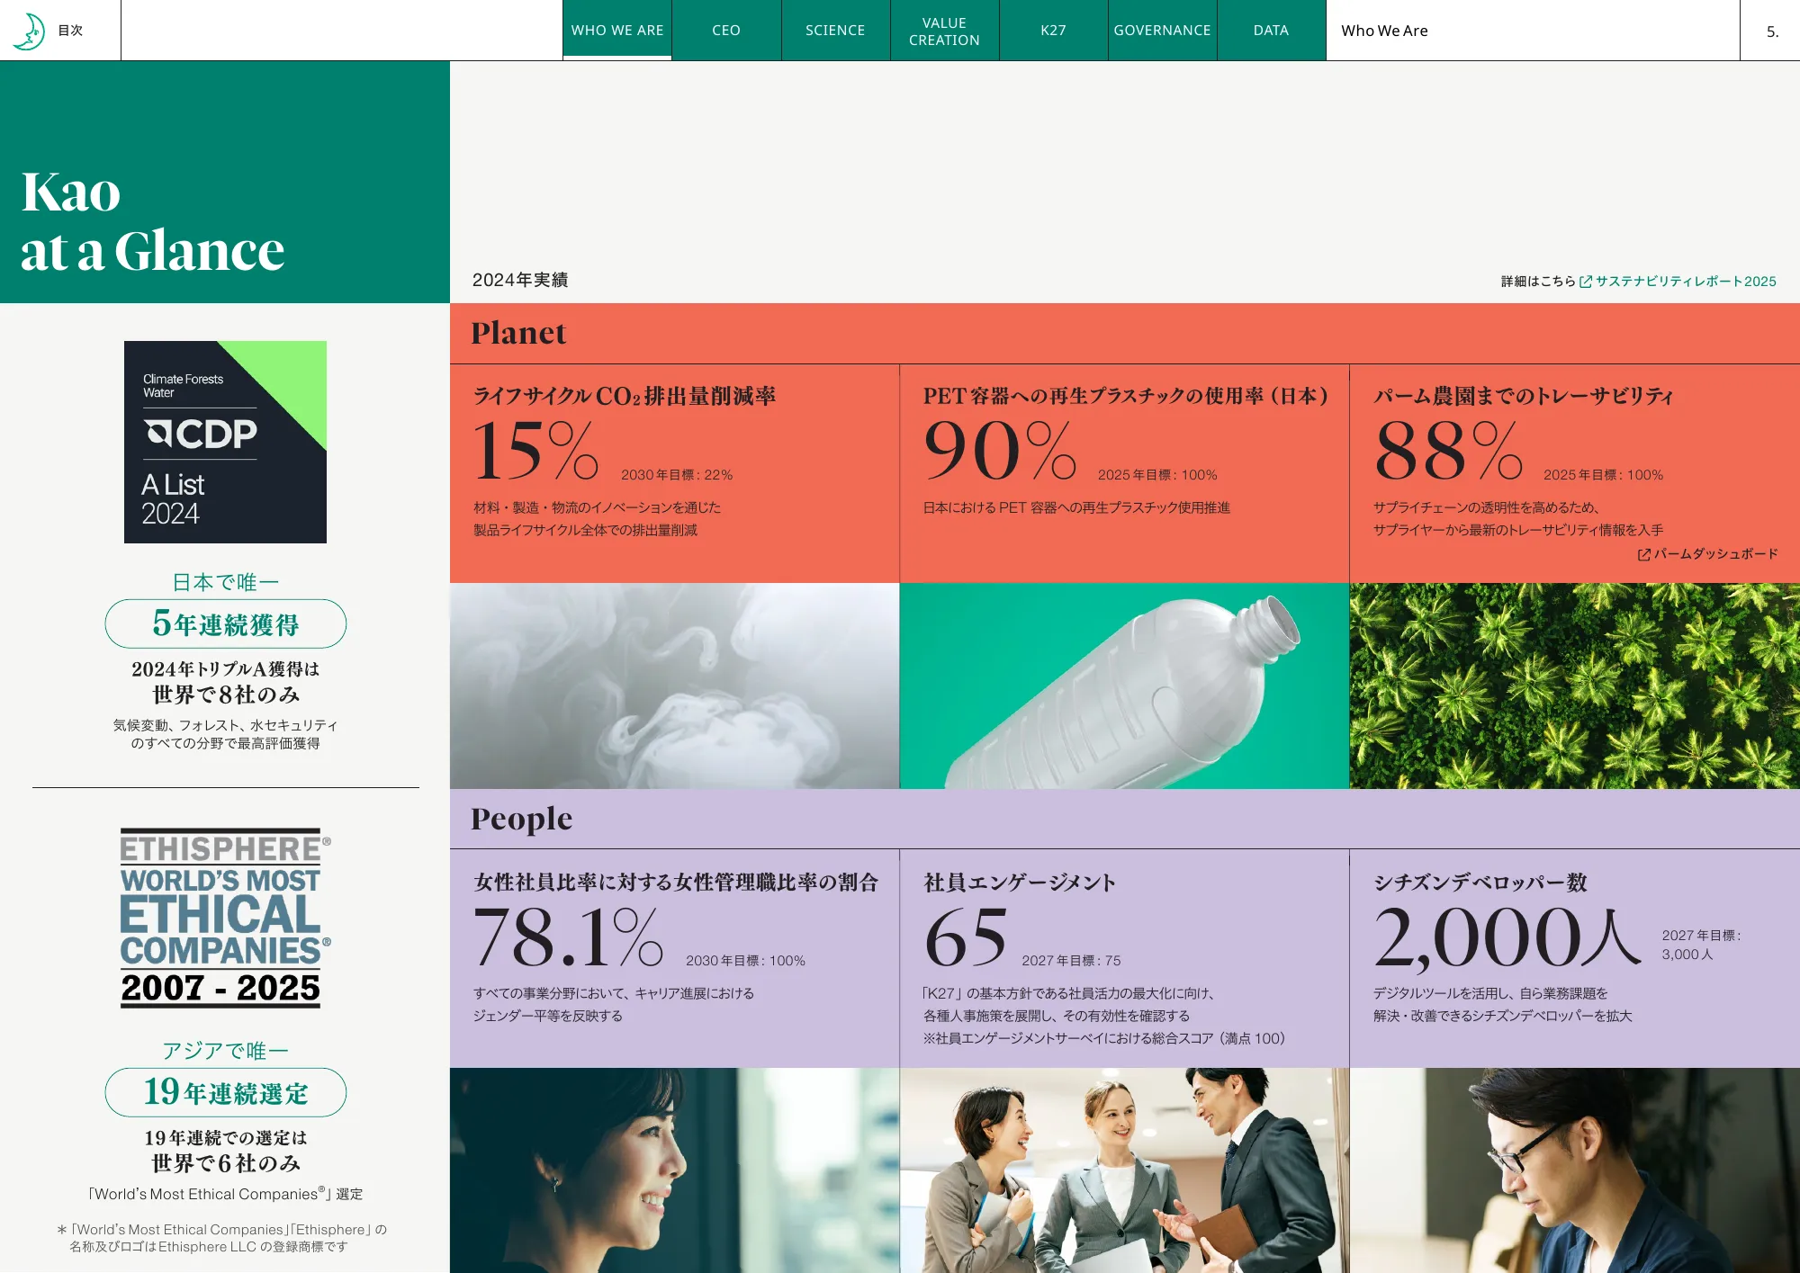Click the Kao crescent moon logo icon
Screen dimensions: 1800x1273
(28, 30)
